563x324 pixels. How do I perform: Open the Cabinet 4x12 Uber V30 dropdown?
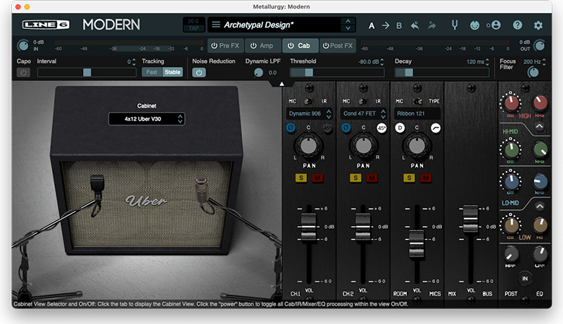point(146,119)
